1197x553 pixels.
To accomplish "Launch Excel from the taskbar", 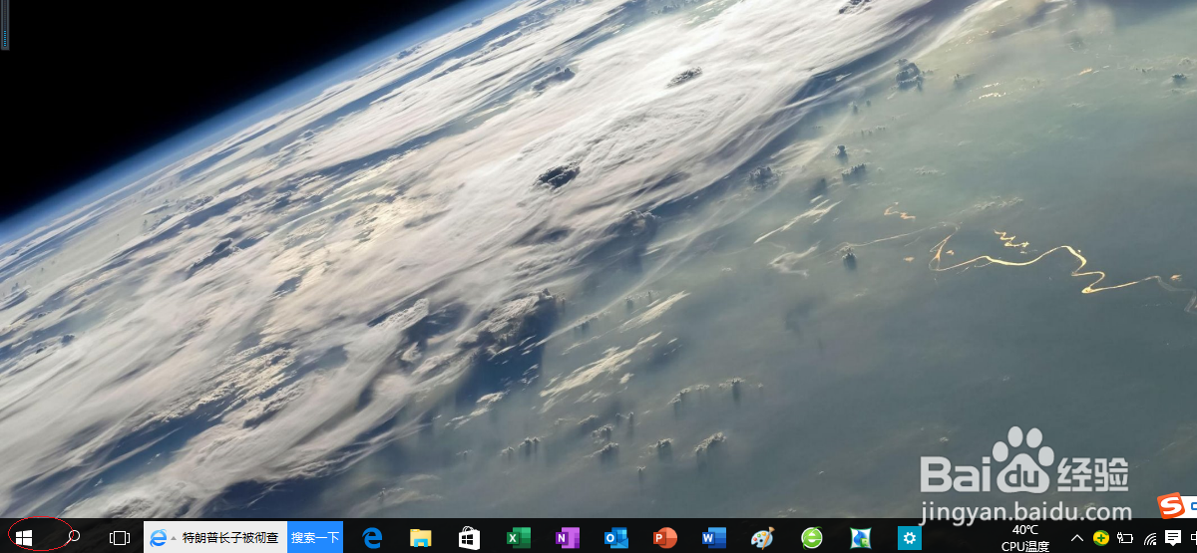I will 518,538.
